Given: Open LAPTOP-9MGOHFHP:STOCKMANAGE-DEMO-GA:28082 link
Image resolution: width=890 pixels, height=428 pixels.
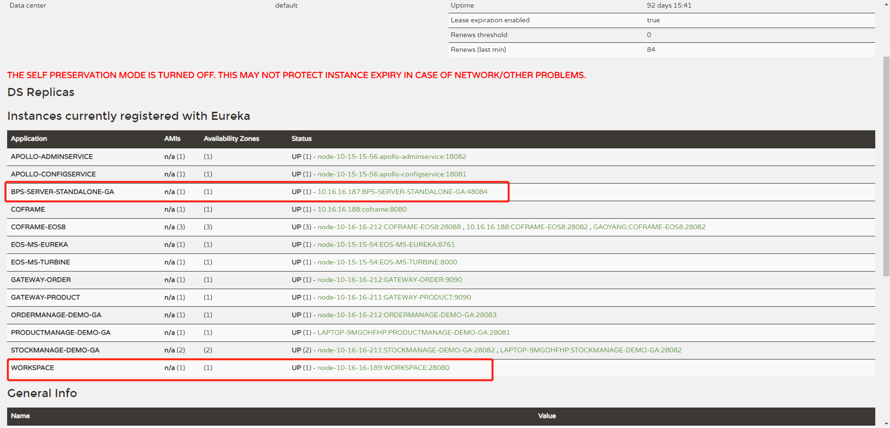Looking at the screenshot, I should pyautogui.click(x=591, y=350).
